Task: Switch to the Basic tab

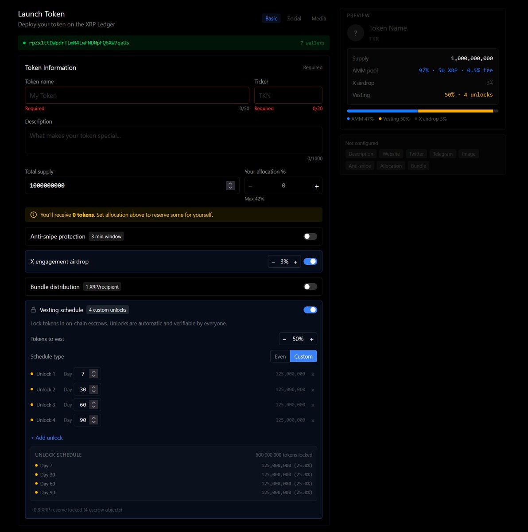Action: 271,18
